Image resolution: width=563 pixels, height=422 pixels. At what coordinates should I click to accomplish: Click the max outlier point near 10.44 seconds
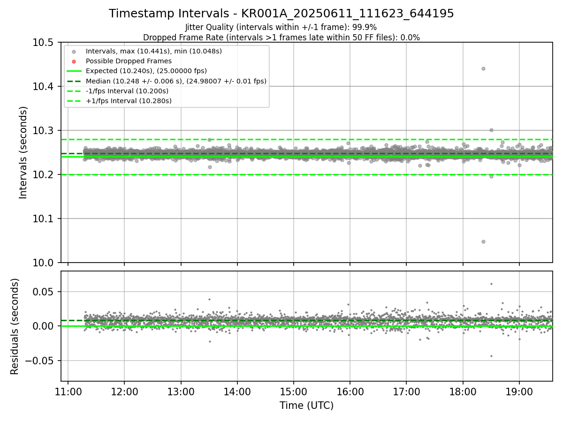click(x=483, y=68)
